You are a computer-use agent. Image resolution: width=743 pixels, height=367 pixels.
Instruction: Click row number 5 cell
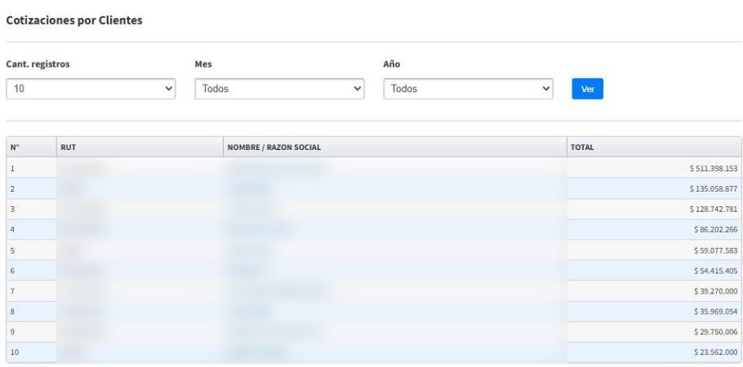point(31,250)
